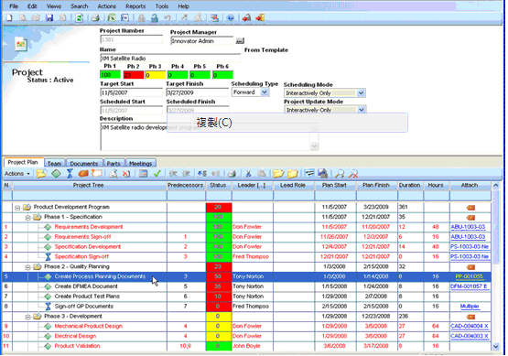Switch to the Parts tab
Image resolution: width=508 pixels, height=356 pixels.
[x=113, y=163]
